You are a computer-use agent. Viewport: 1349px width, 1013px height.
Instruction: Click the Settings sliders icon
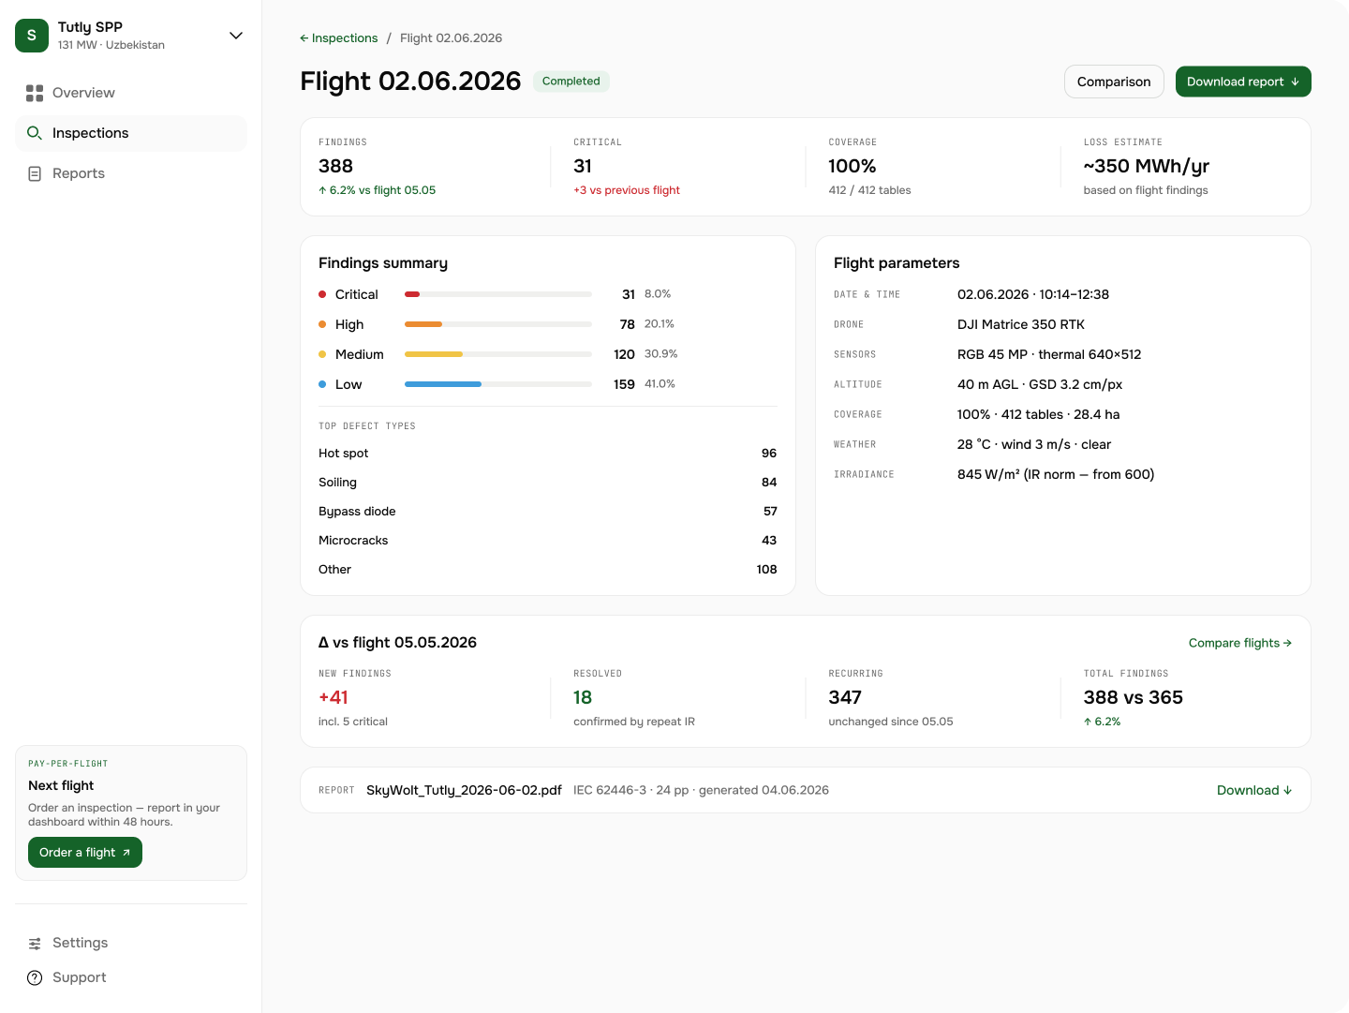pyautogui.click(x=35, y=944)
